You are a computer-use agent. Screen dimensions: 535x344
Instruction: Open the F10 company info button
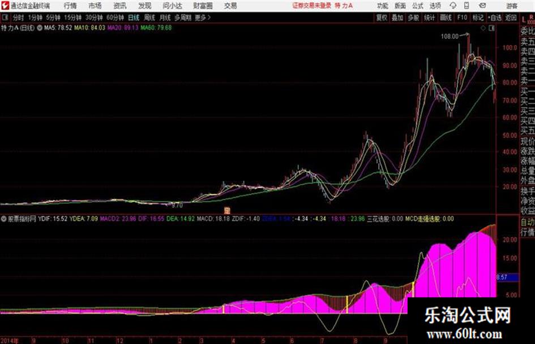click(x=463, y=18)
